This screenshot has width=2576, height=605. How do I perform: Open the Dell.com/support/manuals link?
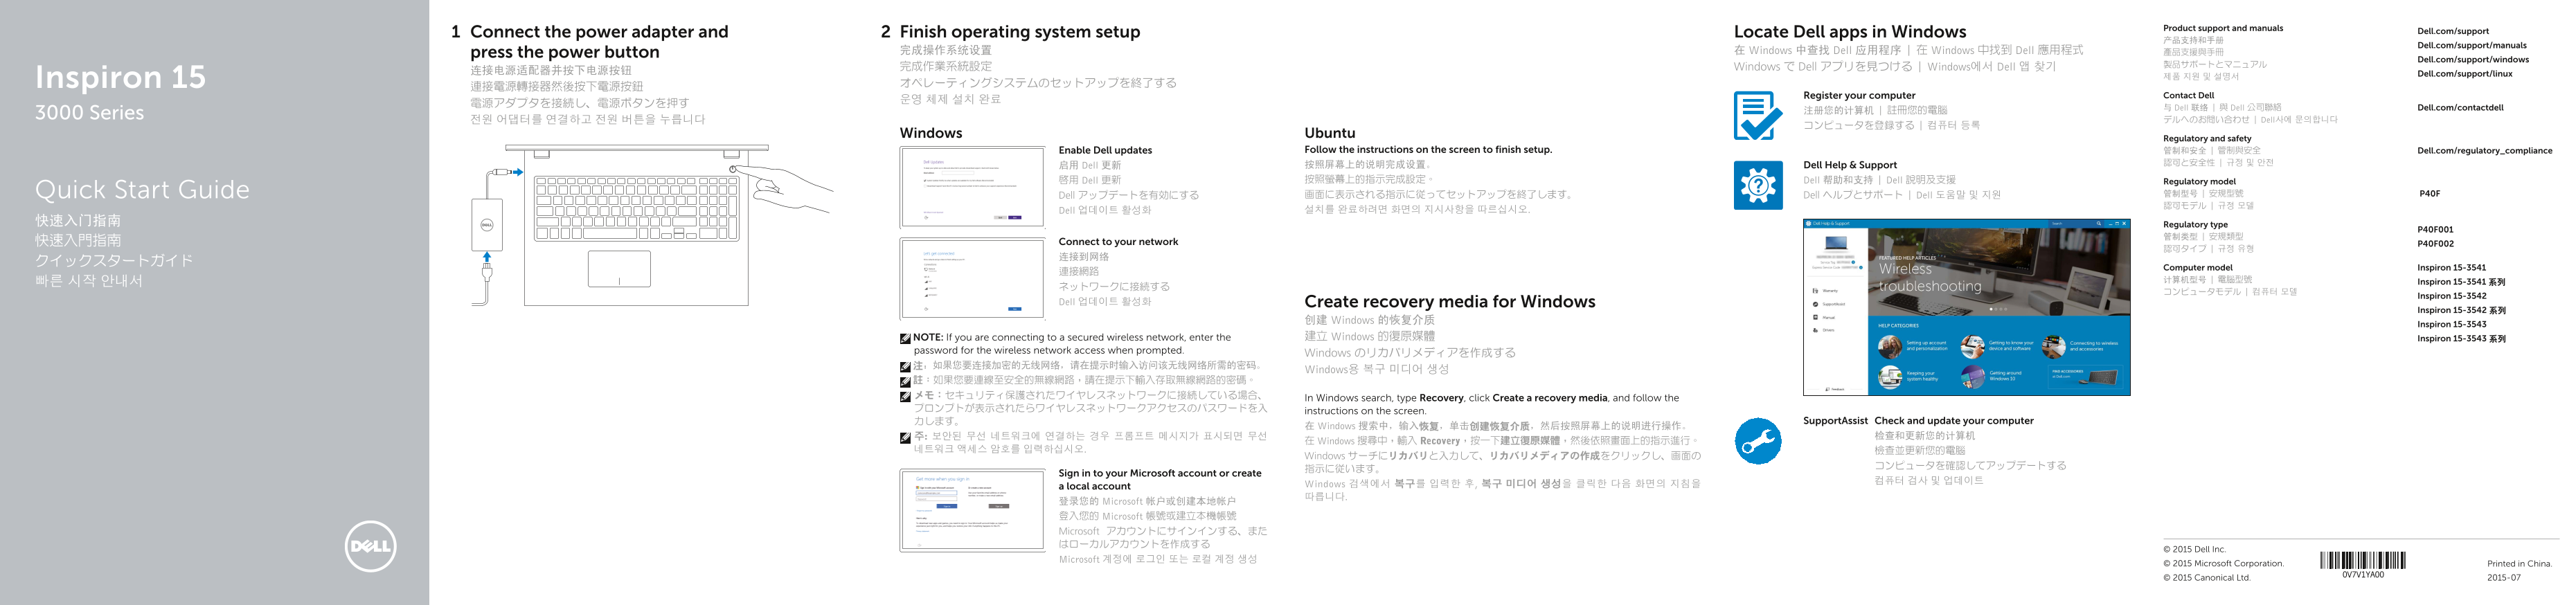(x=2471, y=45)
